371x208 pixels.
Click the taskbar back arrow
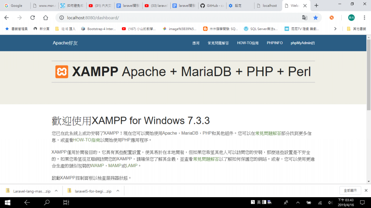[27, 203]
